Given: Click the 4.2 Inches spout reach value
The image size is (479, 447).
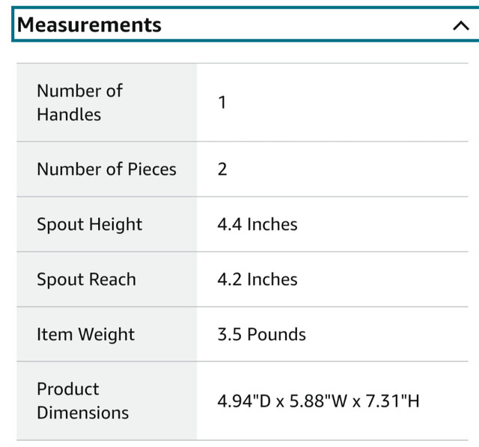Looking at the screenshot, I should 257,280.
